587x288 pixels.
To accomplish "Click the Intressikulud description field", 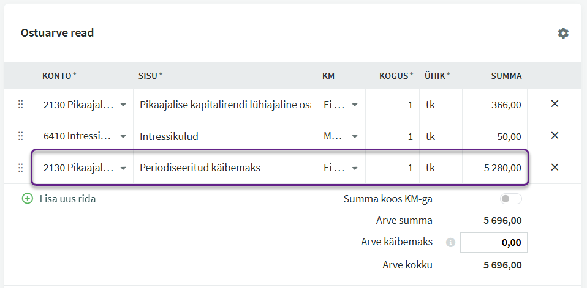I will pos(225,136).
